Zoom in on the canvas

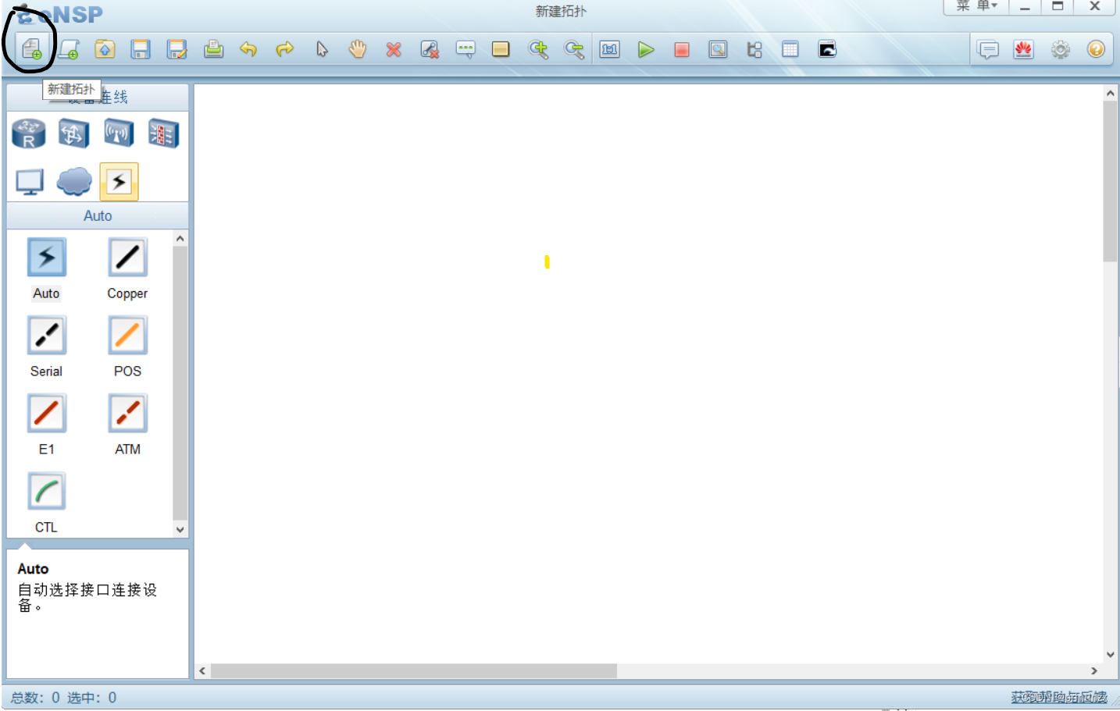coord(538,50)
